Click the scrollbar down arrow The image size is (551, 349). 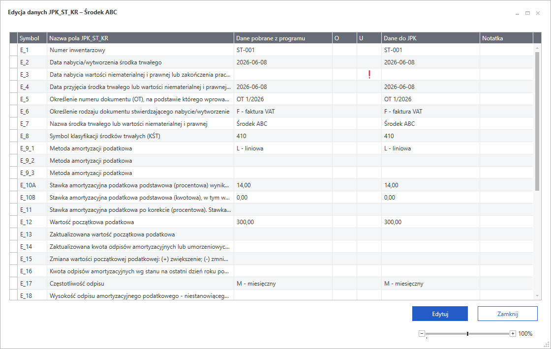[537, 296]
